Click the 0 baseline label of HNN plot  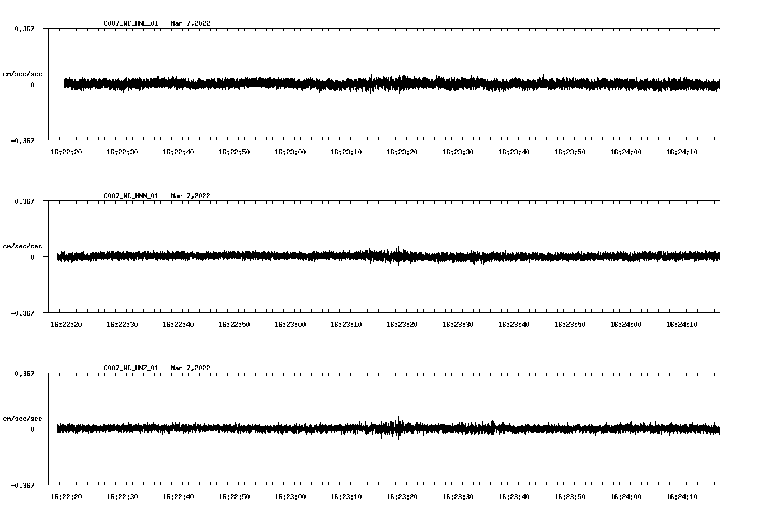click(32, 257)
